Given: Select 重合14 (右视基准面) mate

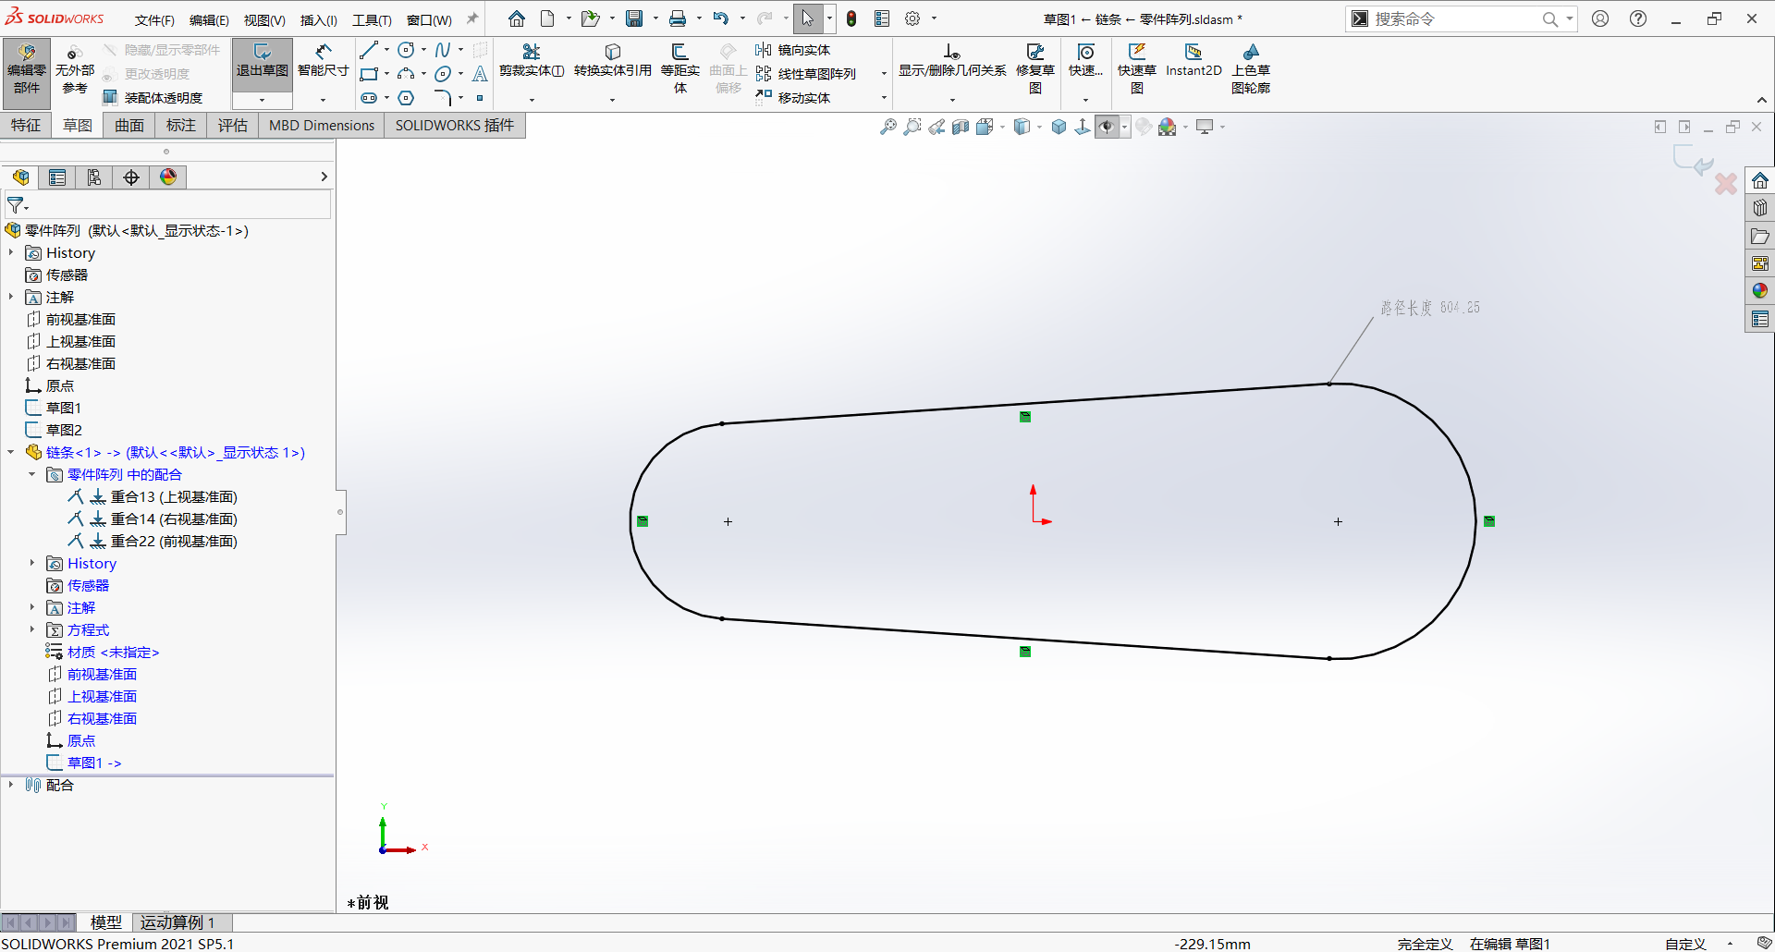Looking at the screenshot, I should pyautogui.click(x=174, y=519).
